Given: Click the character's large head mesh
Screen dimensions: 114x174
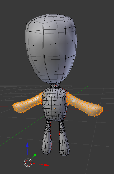Looking at the screenshot, I should coord(51,49).
